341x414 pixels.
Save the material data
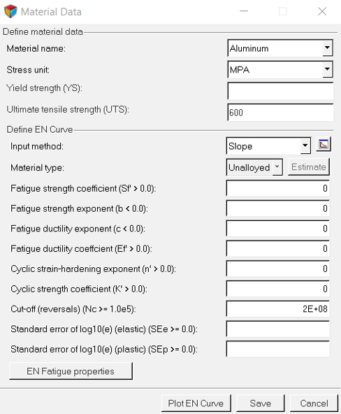(261, 404)
